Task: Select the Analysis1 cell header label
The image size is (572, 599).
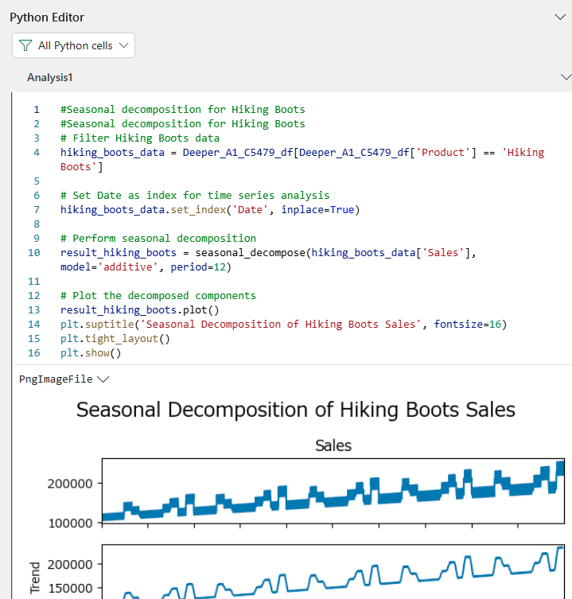Action: coord(50,77)
